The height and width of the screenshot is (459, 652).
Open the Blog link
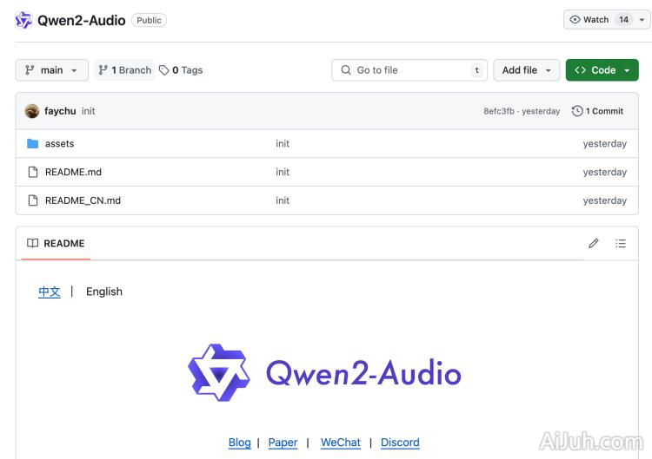pyautogui.click(x=240, y=443)
